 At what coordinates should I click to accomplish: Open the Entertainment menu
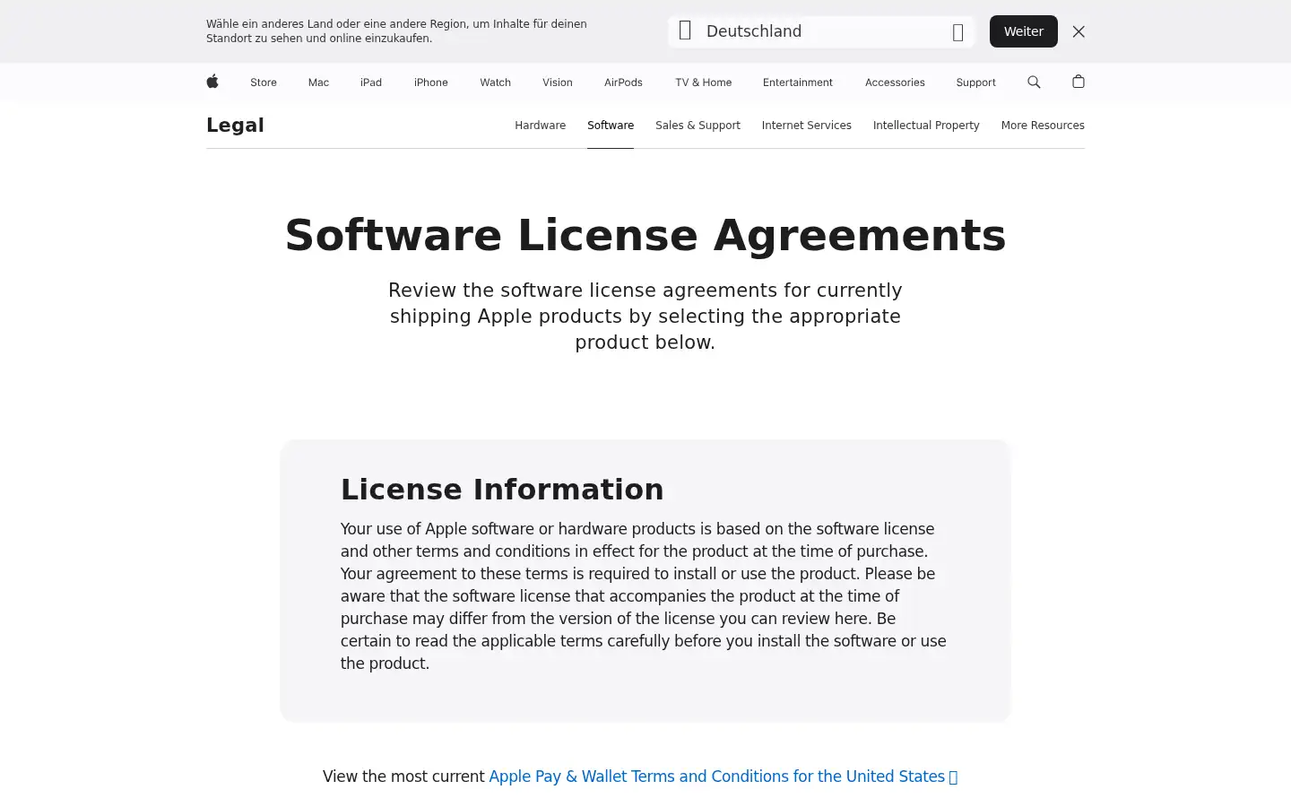(x=798, y=82)
